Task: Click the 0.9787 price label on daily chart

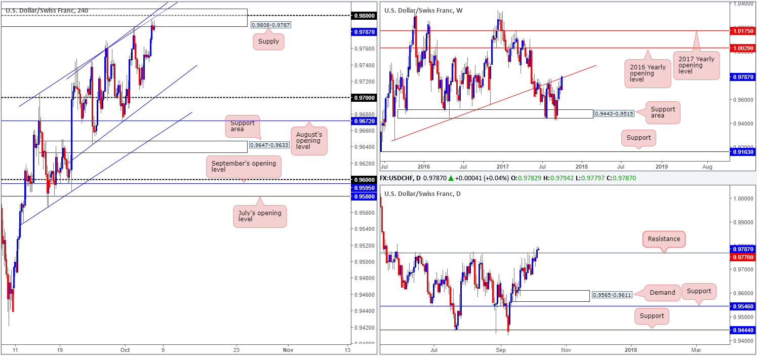Action: click(x=743, y=249)
